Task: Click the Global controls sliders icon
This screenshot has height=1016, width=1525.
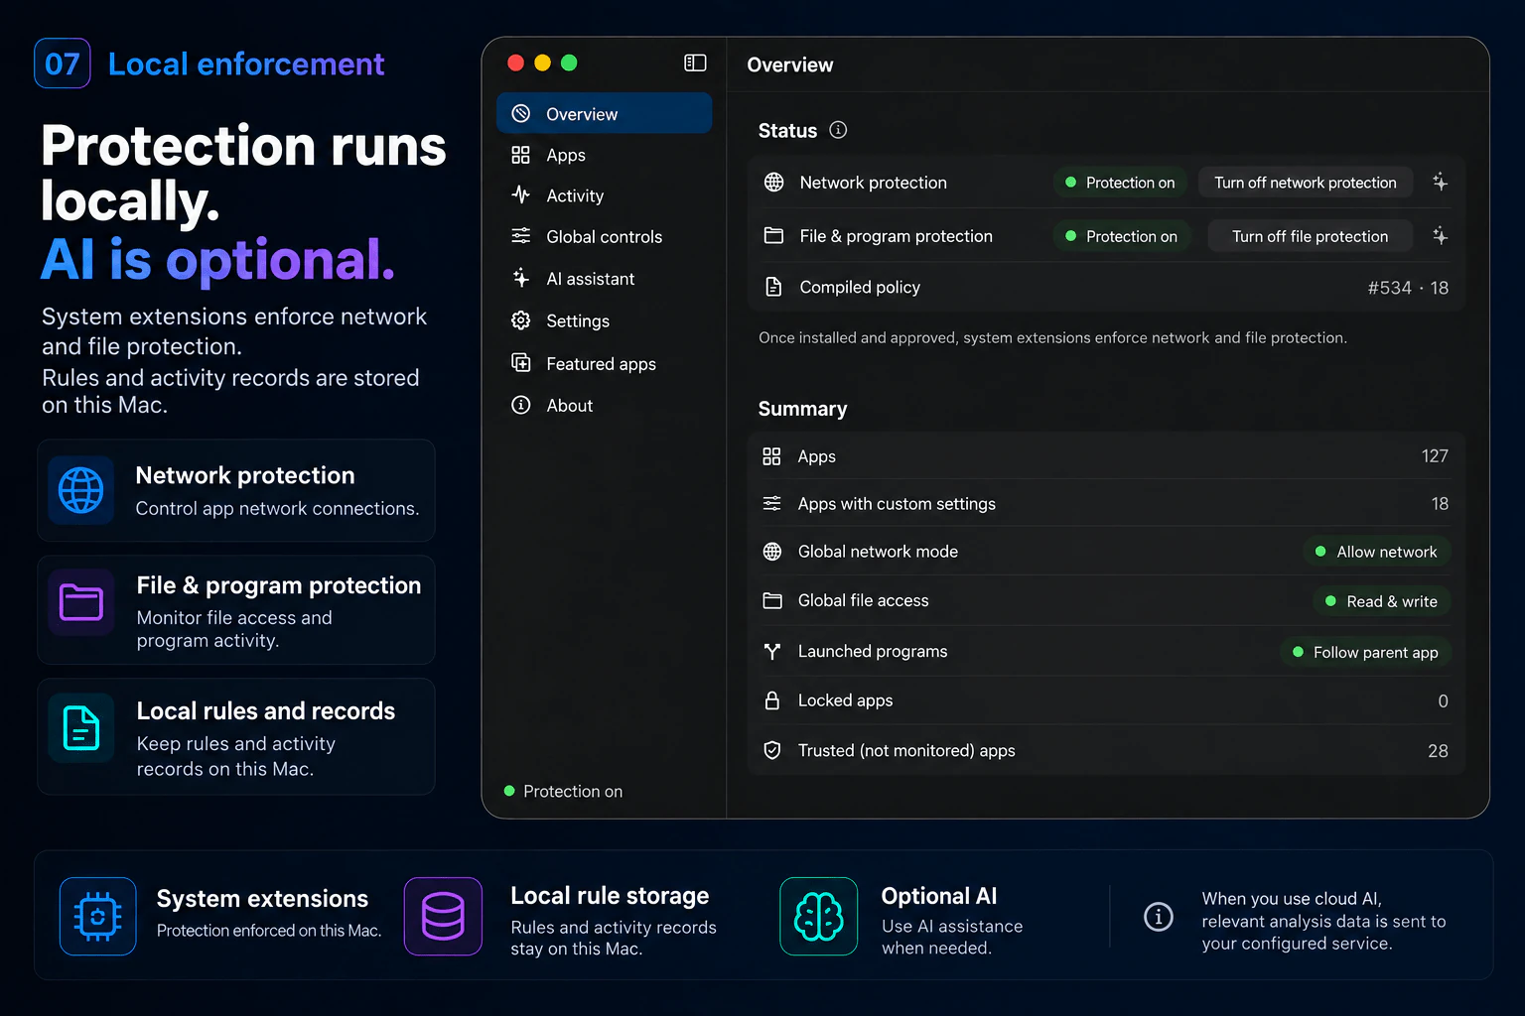Action: pos(520,236)
